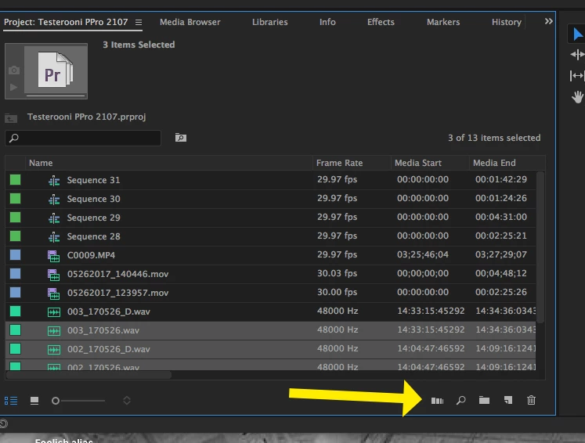585x443 pixels.
Task: Create a New Bin with the folder icon
Action: (x=484, y=401)
